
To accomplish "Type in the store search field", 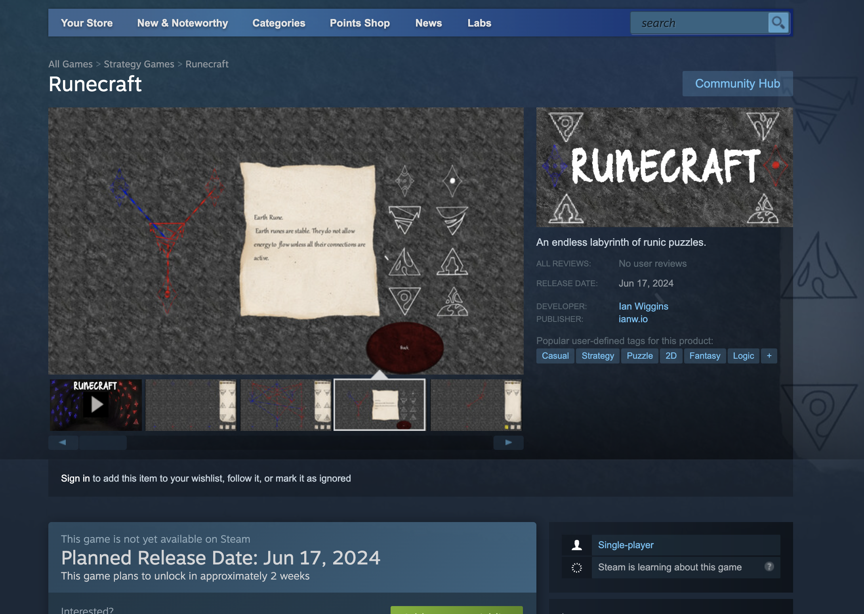I will (699, 23).
